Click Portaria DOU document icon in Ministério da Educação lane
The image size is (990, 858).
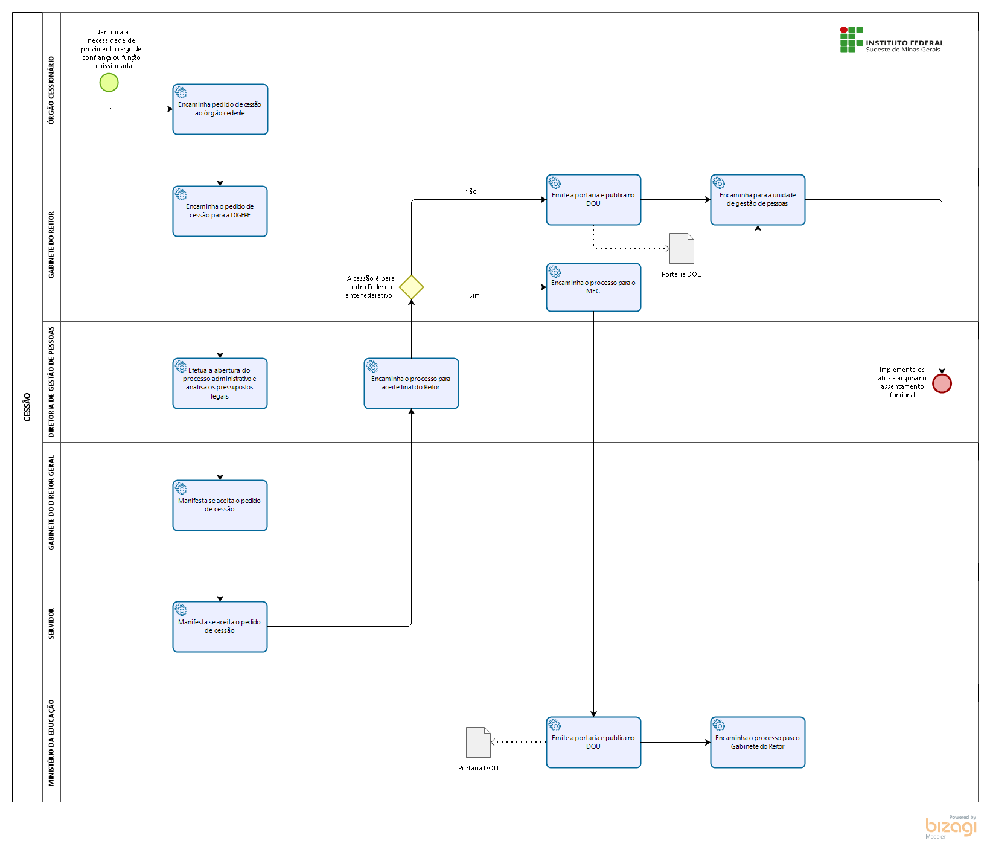click(x=478, y=742)
